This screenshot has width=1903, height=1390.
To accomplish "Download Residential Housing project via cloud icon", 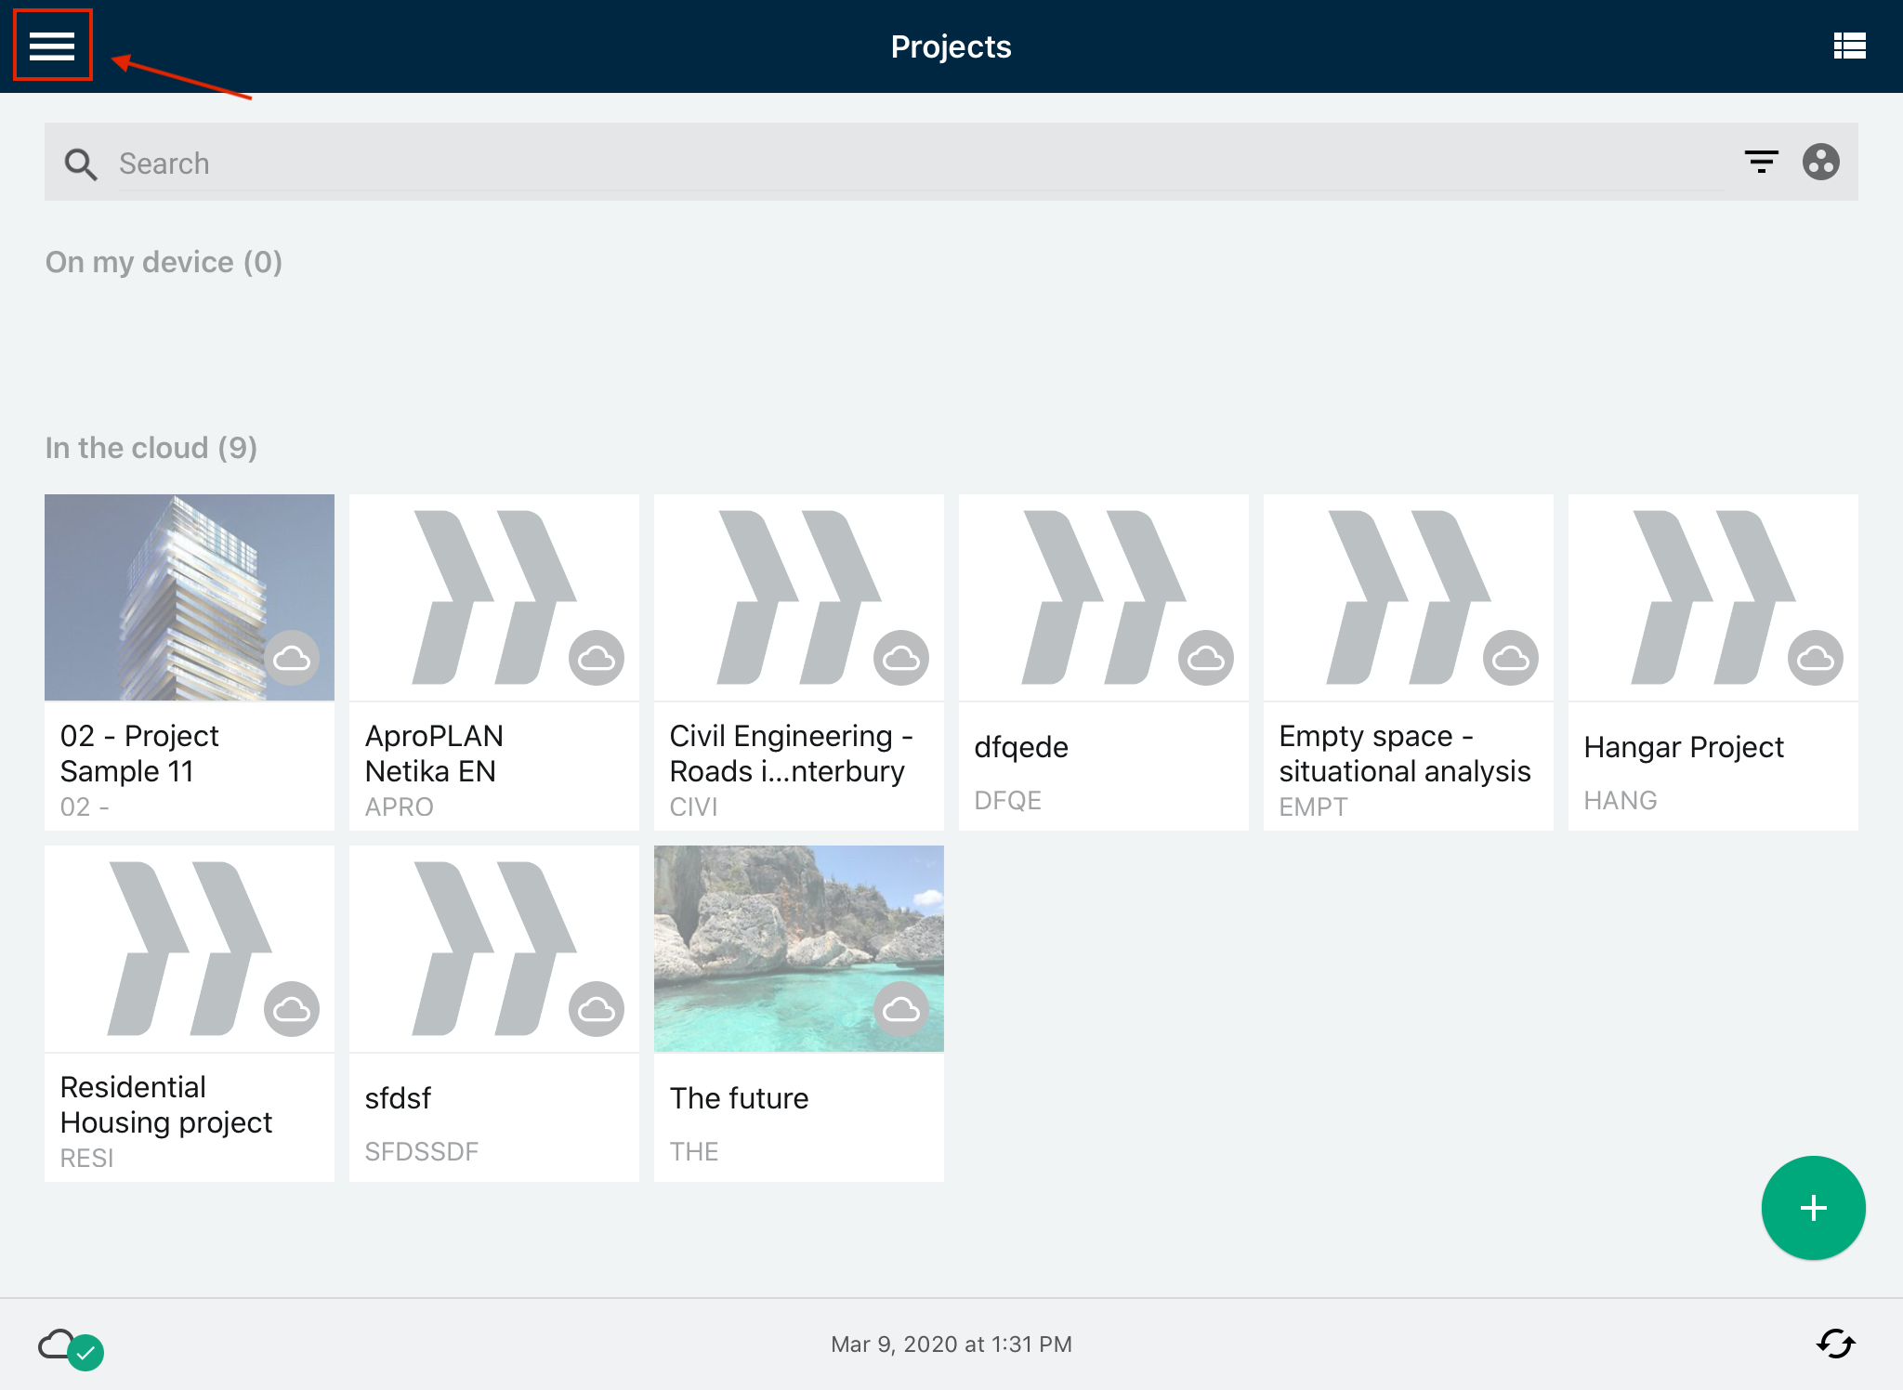I will click(292, 1009).
